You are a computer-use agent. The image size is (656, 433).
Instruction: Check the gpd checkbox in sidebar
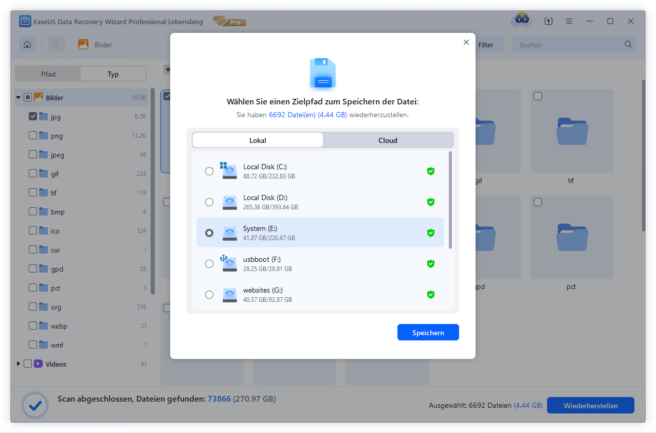33,268
